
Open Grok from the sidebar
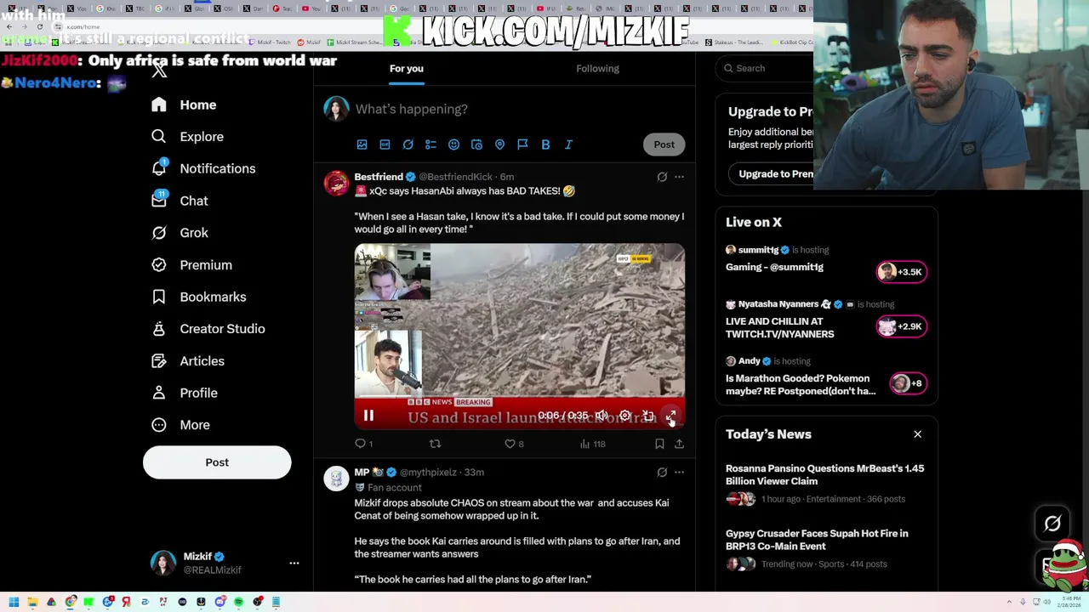click(180, 233)
